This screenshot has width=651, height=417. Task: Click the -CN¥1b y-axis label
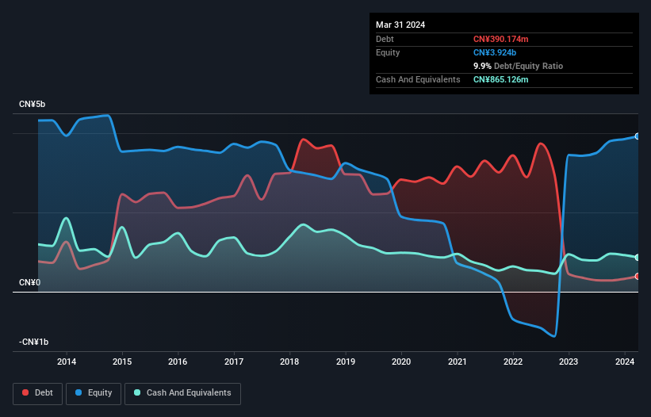tap(33, 342)
